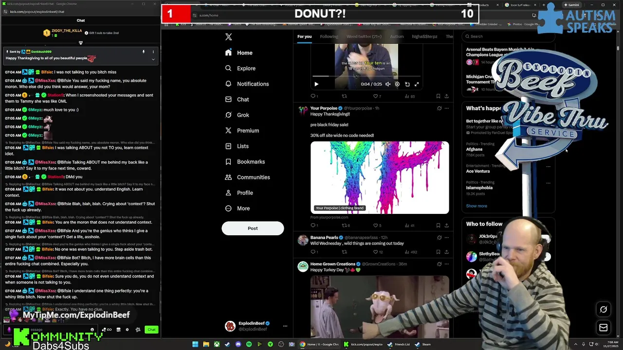Click the Communities icon in X sidebar
The image size is (623, 350).
(x=228, y=177)
